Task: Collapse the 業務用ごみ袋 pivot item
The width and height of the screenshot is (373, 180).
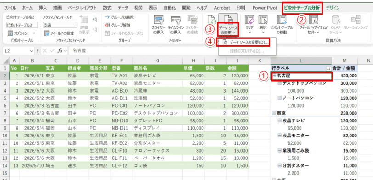Action: (280, 150)
